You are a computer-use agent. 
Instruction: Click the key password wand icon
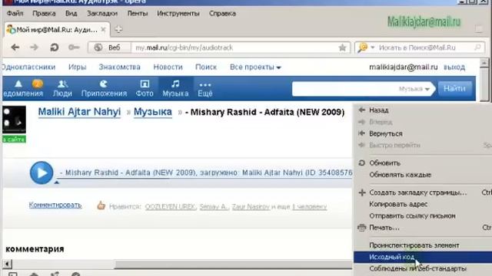pyautogui.click(x=74, y=48)
